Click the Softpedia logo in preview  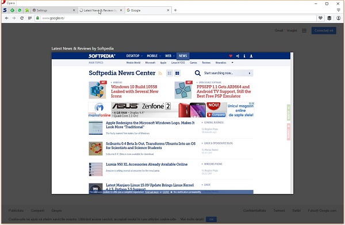(x=102, y=56)
